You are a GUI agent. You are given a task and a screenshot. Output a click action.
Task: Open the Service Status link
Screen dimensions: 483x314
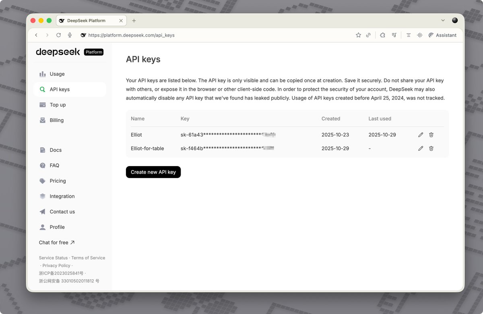(53, 258)
